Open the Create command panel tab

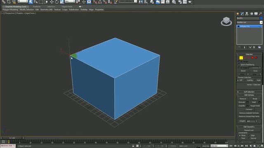[x=238, y=14]
